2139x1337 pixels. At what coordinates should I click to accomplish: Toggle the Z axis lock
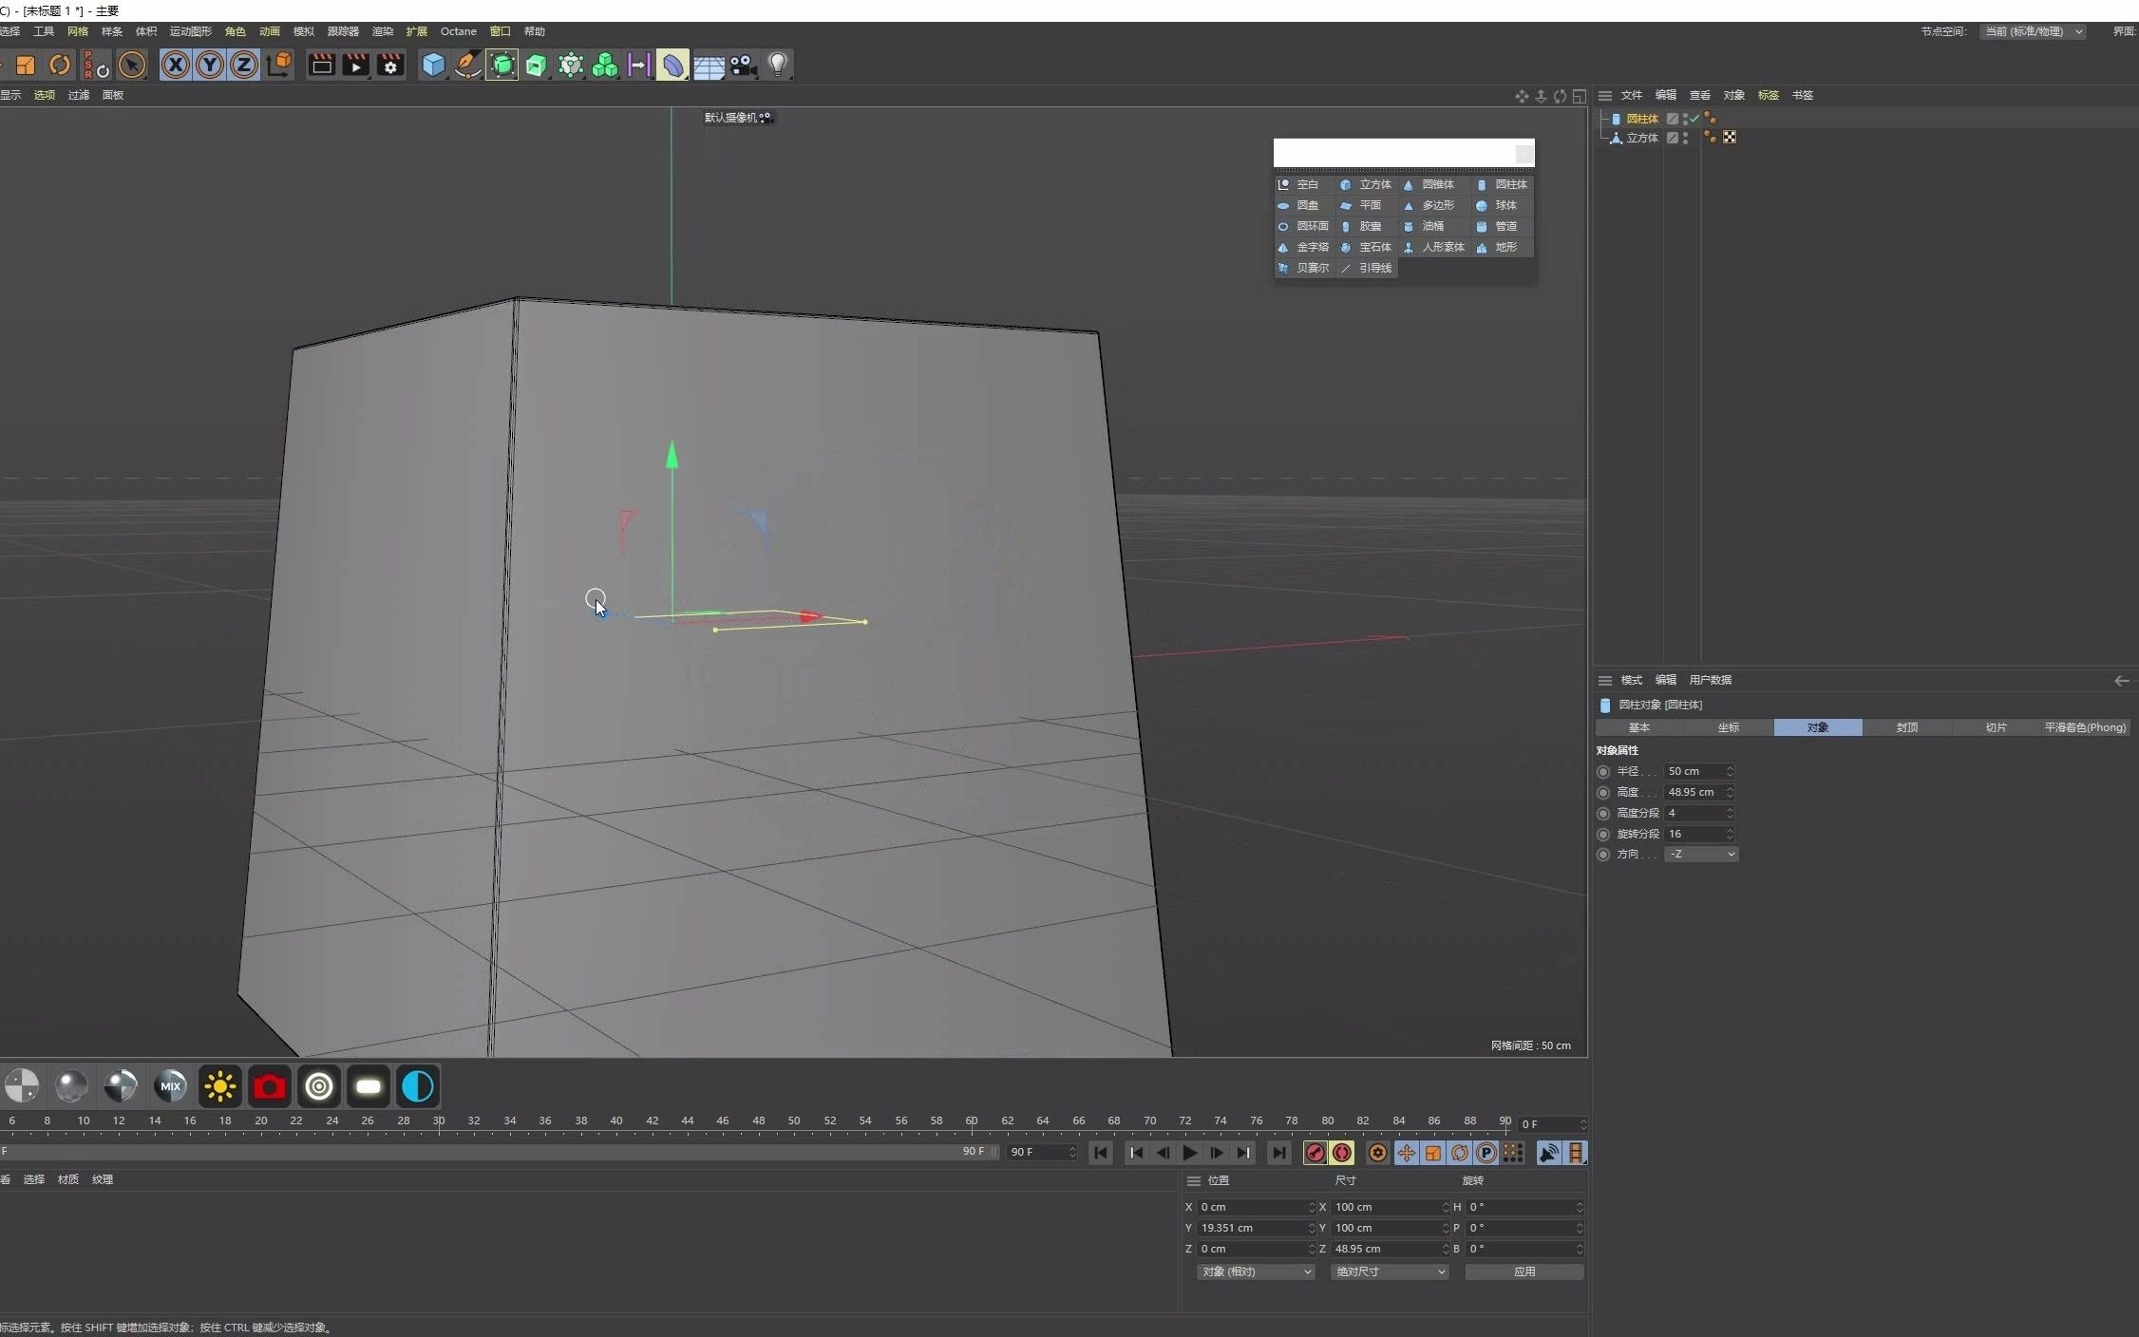point(244,65)
